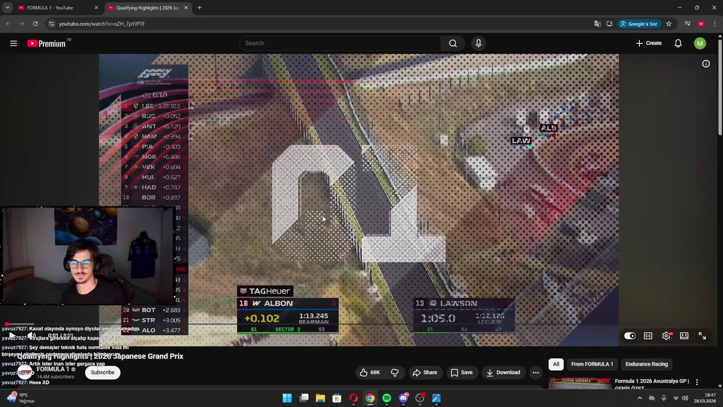Open YouTube notifications bell
This screenshot has height=407, width=723.
(678, 44)
